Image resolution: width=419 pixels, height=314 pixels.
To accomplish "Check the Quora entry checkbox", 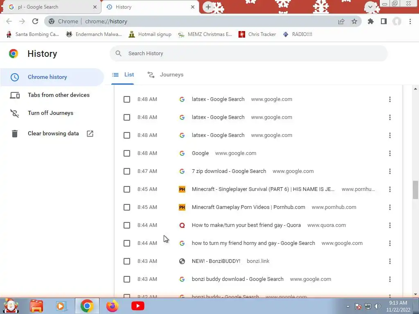I will click(x=127, y=225).
